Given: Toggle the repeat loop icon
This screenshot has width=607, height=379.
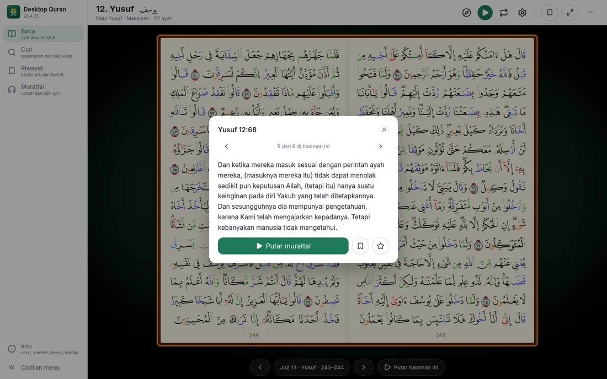Looking at the screenshot, I should (x=504, y=13).
